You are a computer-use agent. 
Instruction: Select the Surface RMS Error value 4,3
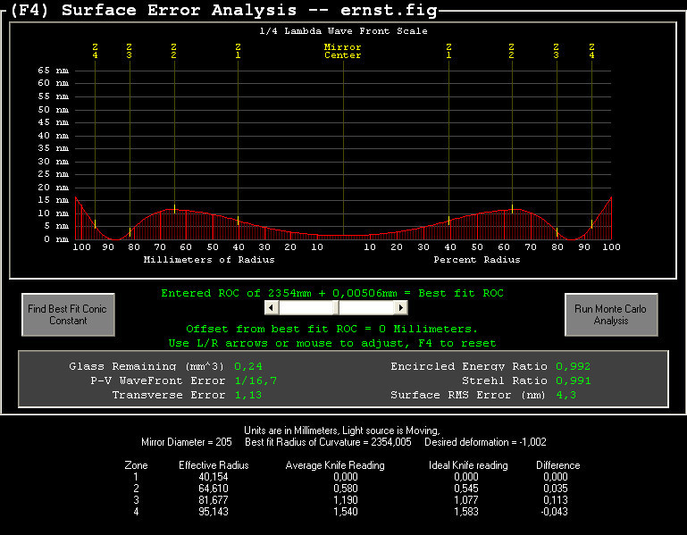pos(566,395)
